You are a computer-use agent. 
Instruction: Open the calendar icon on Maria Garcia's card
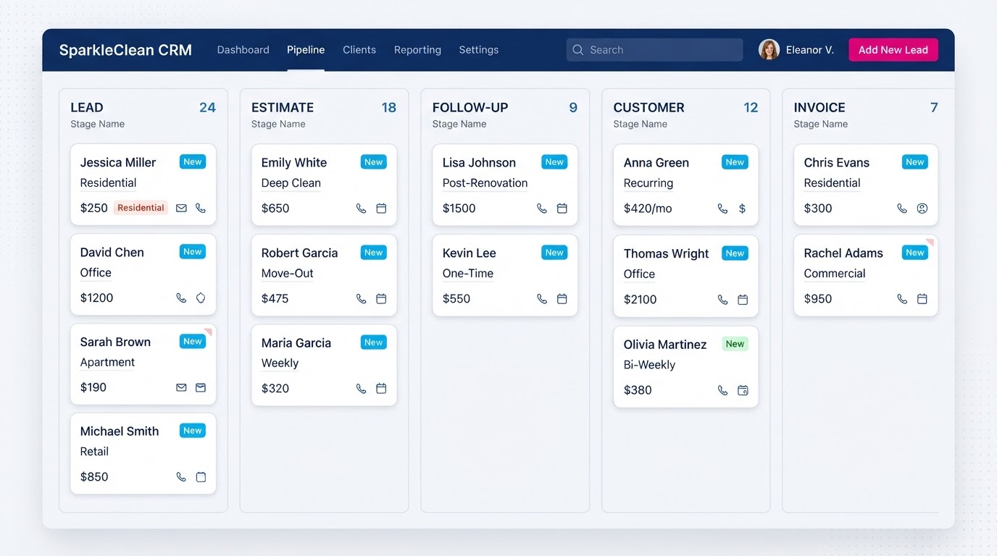coord(381,389)
